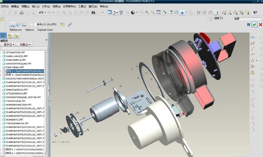Click the Repaint screen icon

tap(109, 12)
